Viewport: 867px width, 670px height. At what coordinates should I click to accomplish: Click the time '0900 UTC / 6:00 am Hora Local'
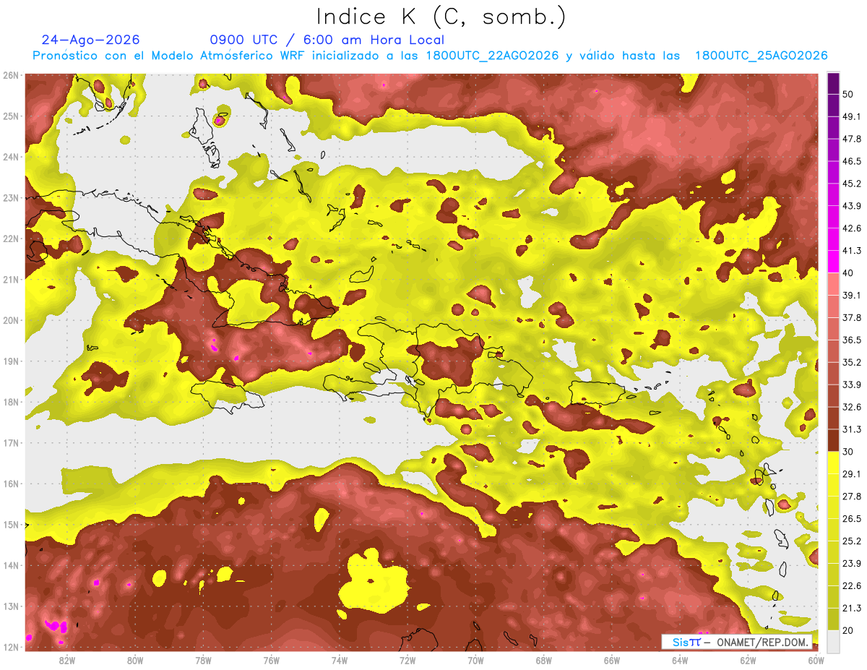tap(327, 40)
